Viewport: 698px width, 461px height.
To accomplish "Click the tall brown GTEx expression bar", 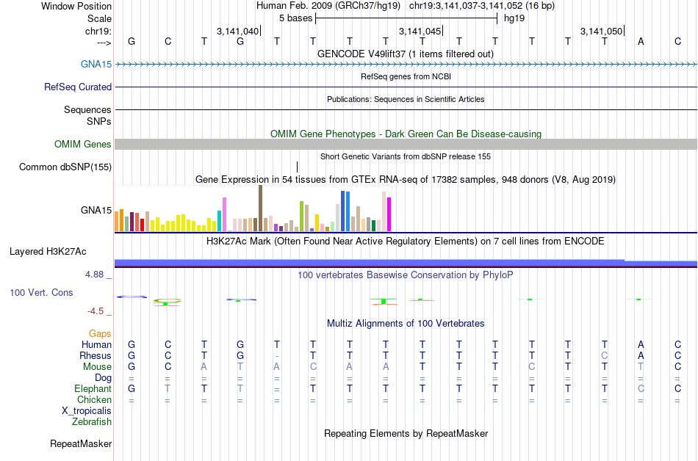I will [260, 208].
